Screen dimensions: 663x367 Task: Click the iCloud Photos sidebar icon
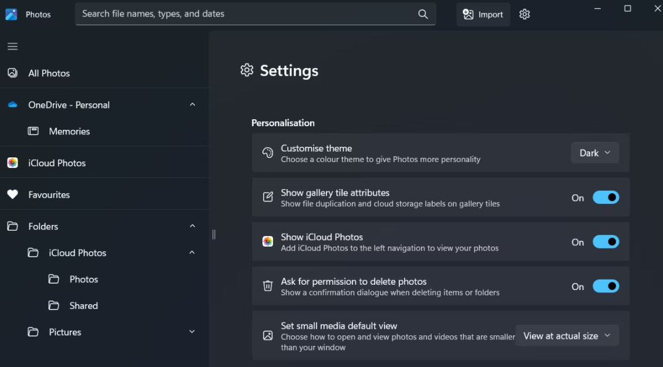(12, 163)
